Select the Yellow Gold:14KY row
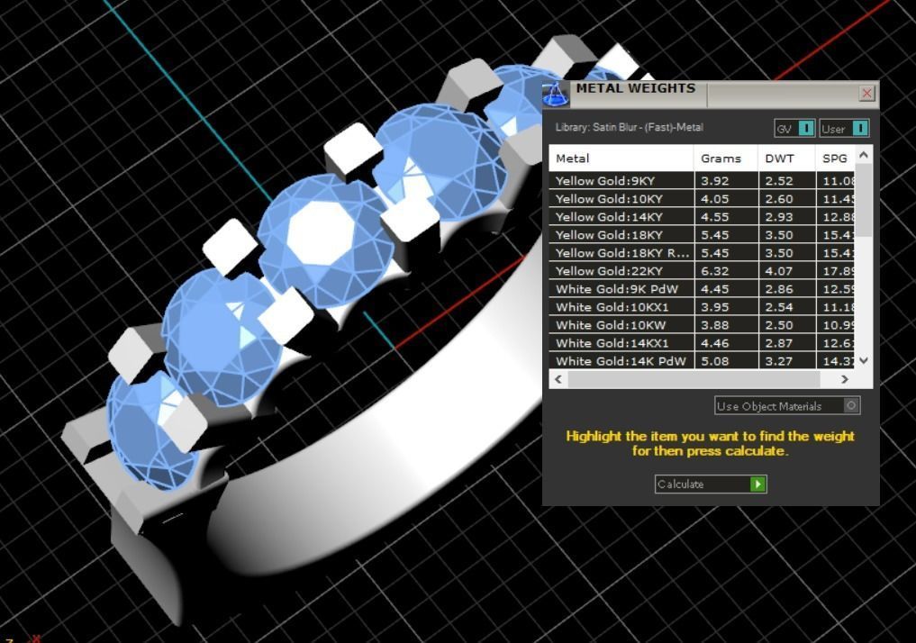The height and width of the screenshot is (643, 916). pos(702,217)
